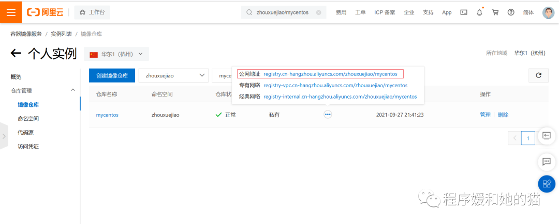Image resolution: width=559 pixels, height=224 pixels.
Task: Go to previous page arrow
Action: tap(514, 138)
